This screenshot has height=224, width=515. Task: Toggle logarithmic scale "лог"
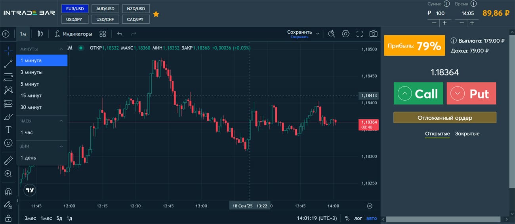358,218
